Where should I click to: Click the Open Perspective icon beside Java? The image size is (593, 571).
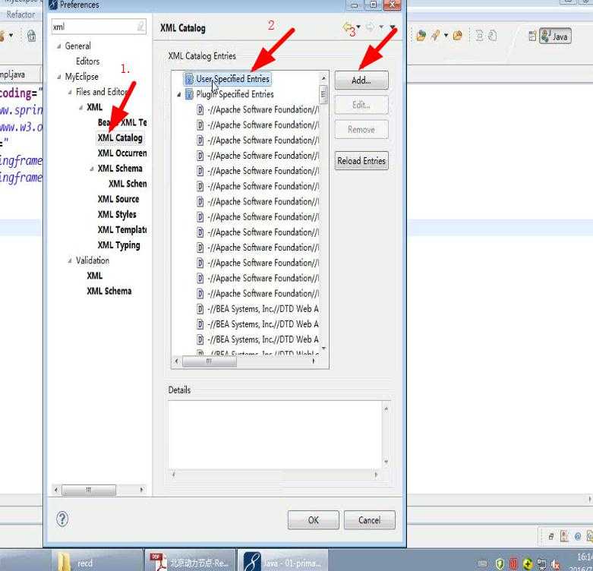(x=532, y=36)
